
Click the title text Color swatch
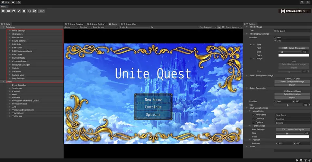[x=292, y=55]
